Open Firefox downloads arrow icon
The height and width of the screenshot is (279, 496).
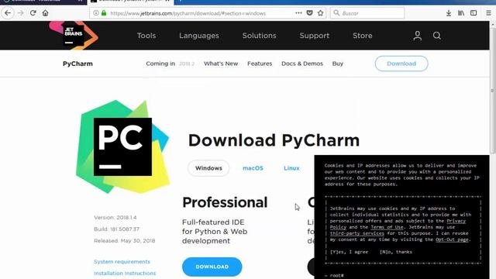pos(449,13)
